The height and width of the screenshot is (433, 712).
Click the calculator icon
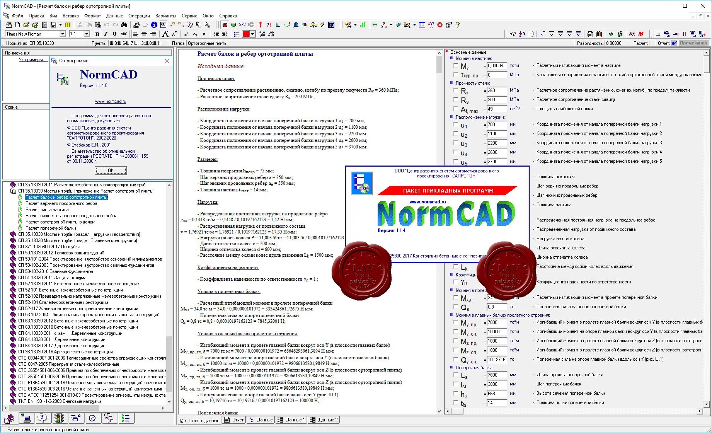point(590,34)
